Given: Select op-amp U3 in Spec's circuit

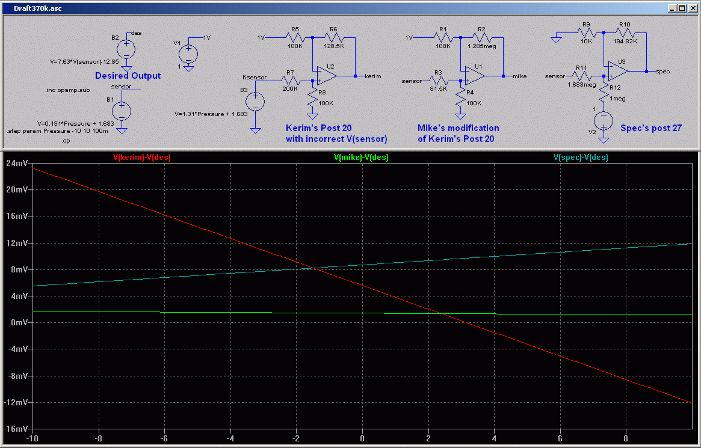Looking at the screenshot, I should click(618, 72).
